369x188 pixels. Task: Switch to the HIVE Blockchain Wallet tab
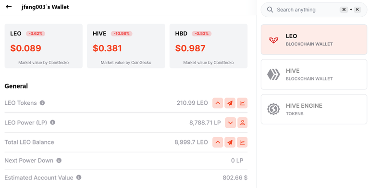click(x=314, y=74)
